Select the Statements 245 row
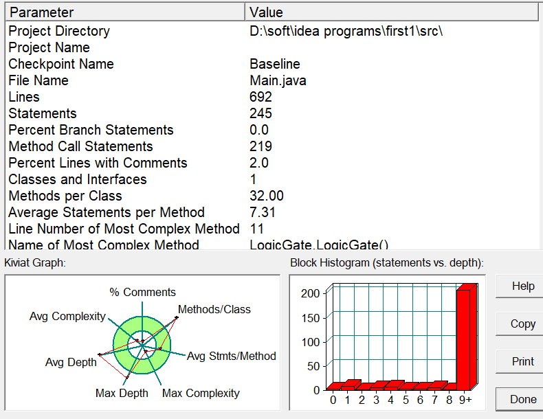Image resolution: width=543 pixels, height=419 pixels. click(272, 113)
